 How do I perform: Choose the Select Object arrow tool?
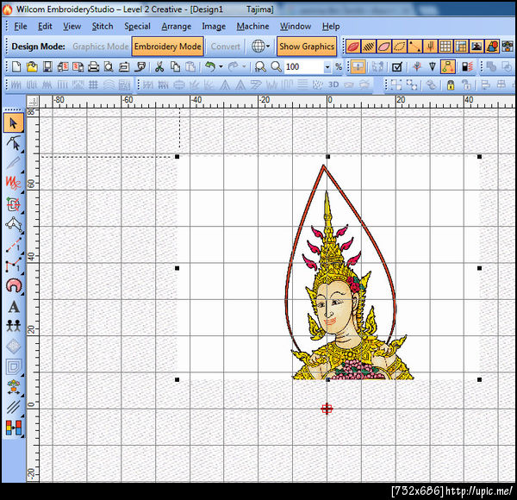[x=14, y=123]
